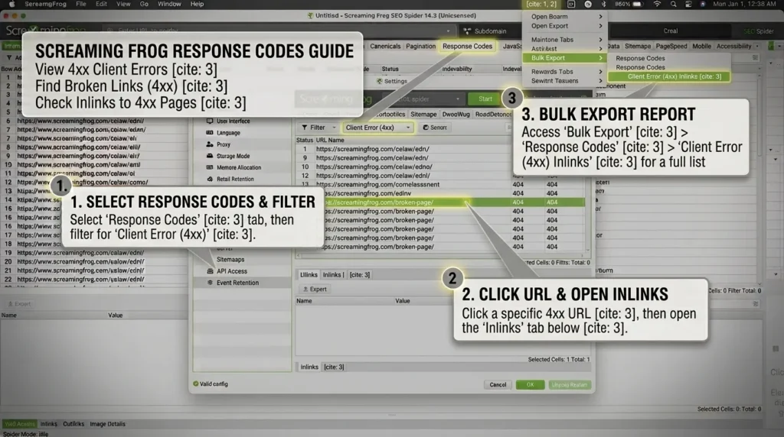Viewport: 784px width, 437px height.
Task: Open the DwooWug tab
Action: click(x=456, y=115)
